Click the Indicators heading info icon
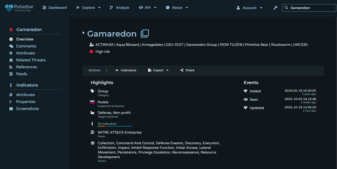Screen dimensions: 337x169 (11, 85)
